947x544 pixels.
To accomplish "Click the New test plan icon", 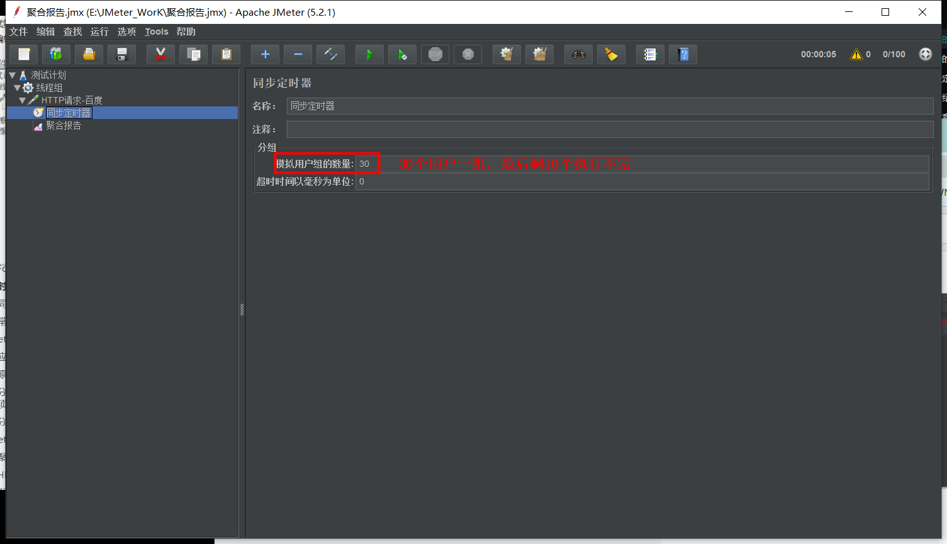I will click(x=24, y=54).
